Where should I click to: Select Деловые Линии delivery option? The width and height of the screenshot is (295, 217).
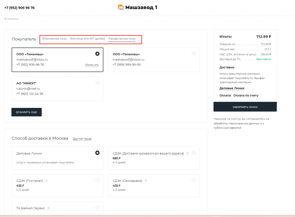[97, 153]
